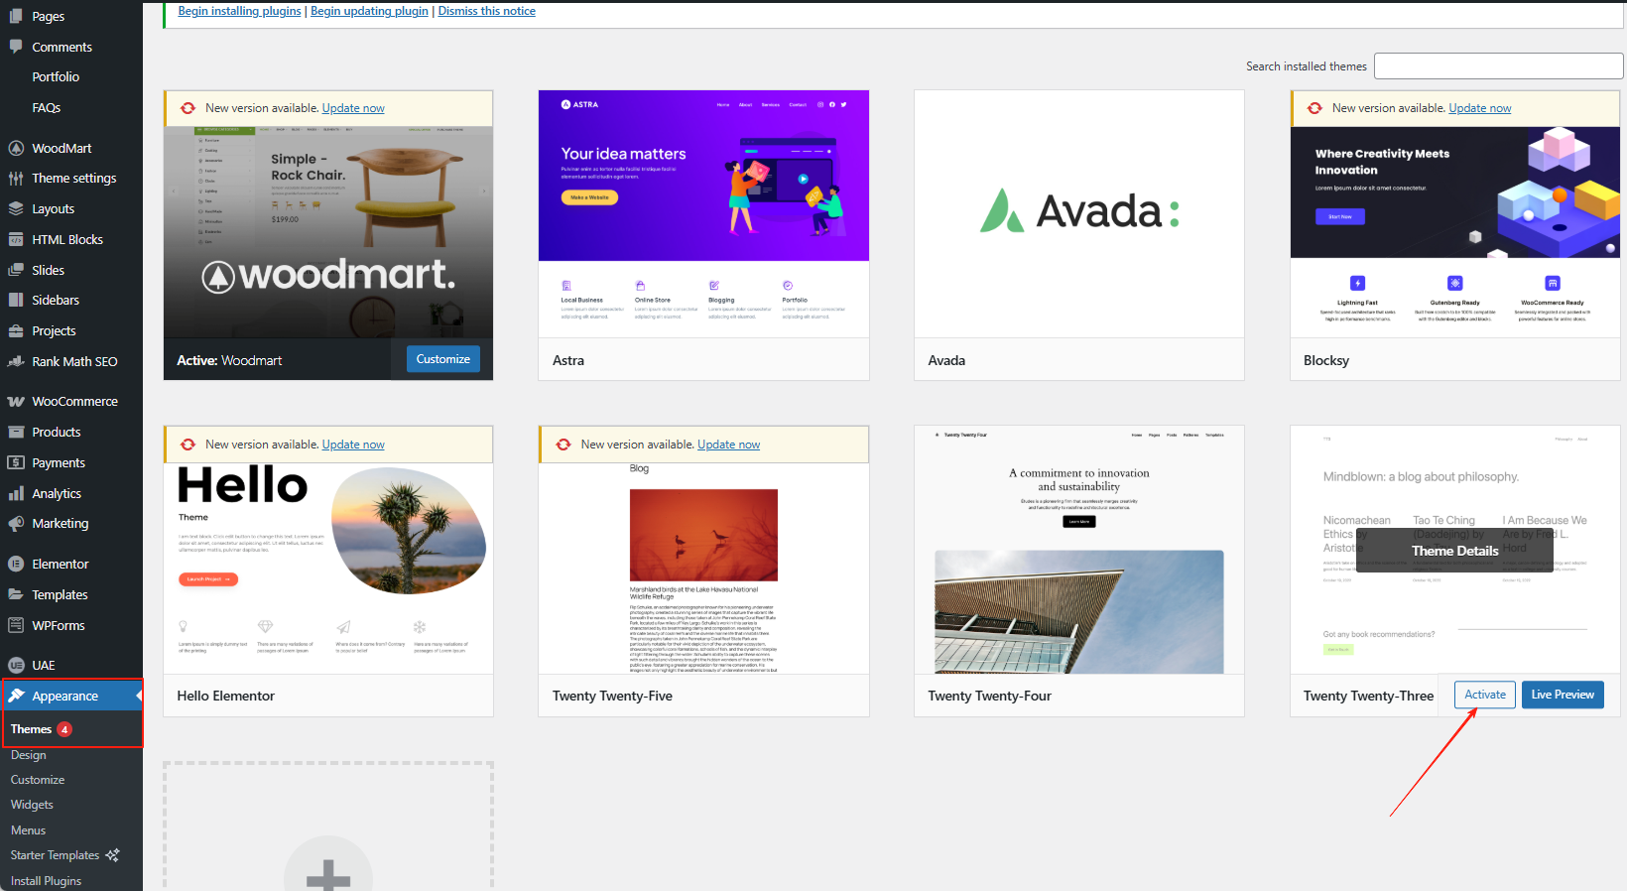Click the HTML Blocks code icon
1627x891 pixels.
16,239
